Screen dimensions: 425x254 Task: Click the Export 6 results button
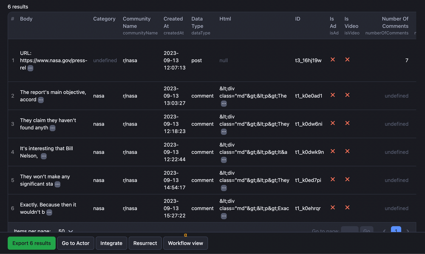31,243
